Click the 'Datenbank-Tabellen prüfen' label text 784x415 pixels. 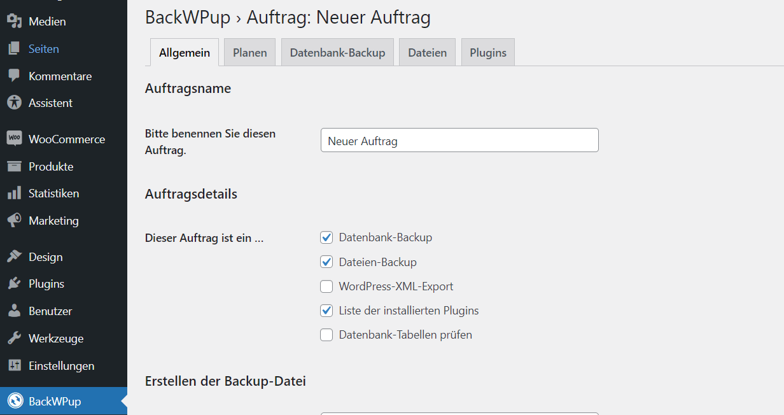[x=405, y=335]
